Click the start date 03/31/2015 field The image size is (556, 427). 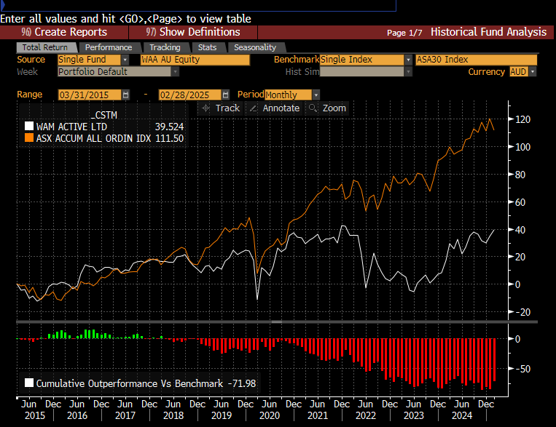point(90,95)
